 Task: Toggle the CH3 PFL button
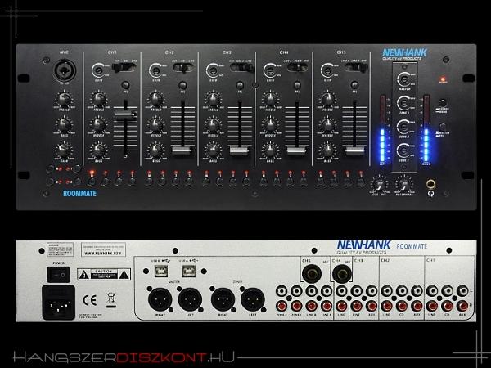click(x=240, y=85)
